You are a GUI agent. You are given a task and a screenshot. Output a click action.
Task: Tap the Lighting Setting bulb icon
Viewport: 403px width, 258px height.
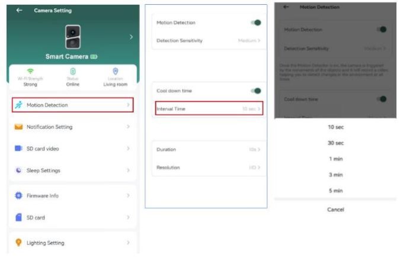[x=18, y=243]
